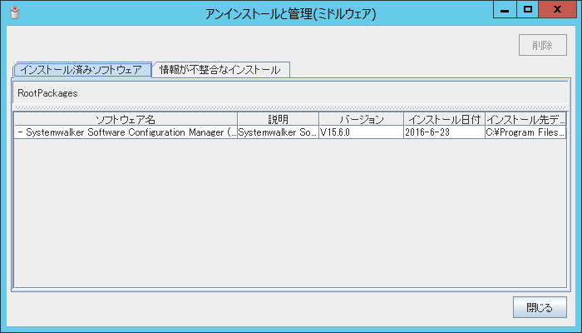Click the インストール先 column header
The image size is (582, 333).
click(x=525, y=119)
